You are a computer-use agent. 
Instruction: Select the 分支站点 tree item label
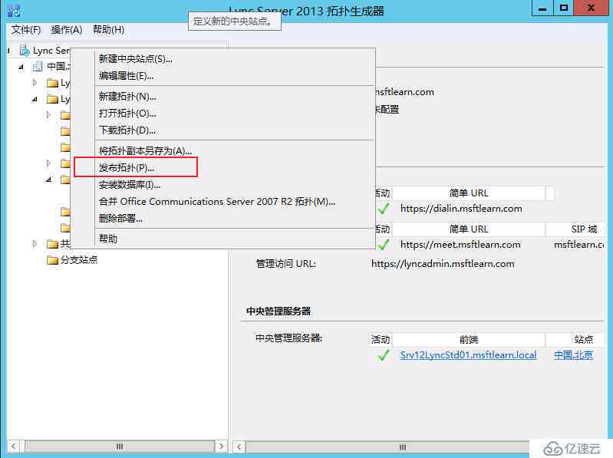79,260
